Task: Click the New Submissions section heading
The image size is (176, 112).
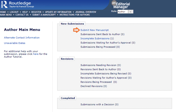Action: coord(72,24)
